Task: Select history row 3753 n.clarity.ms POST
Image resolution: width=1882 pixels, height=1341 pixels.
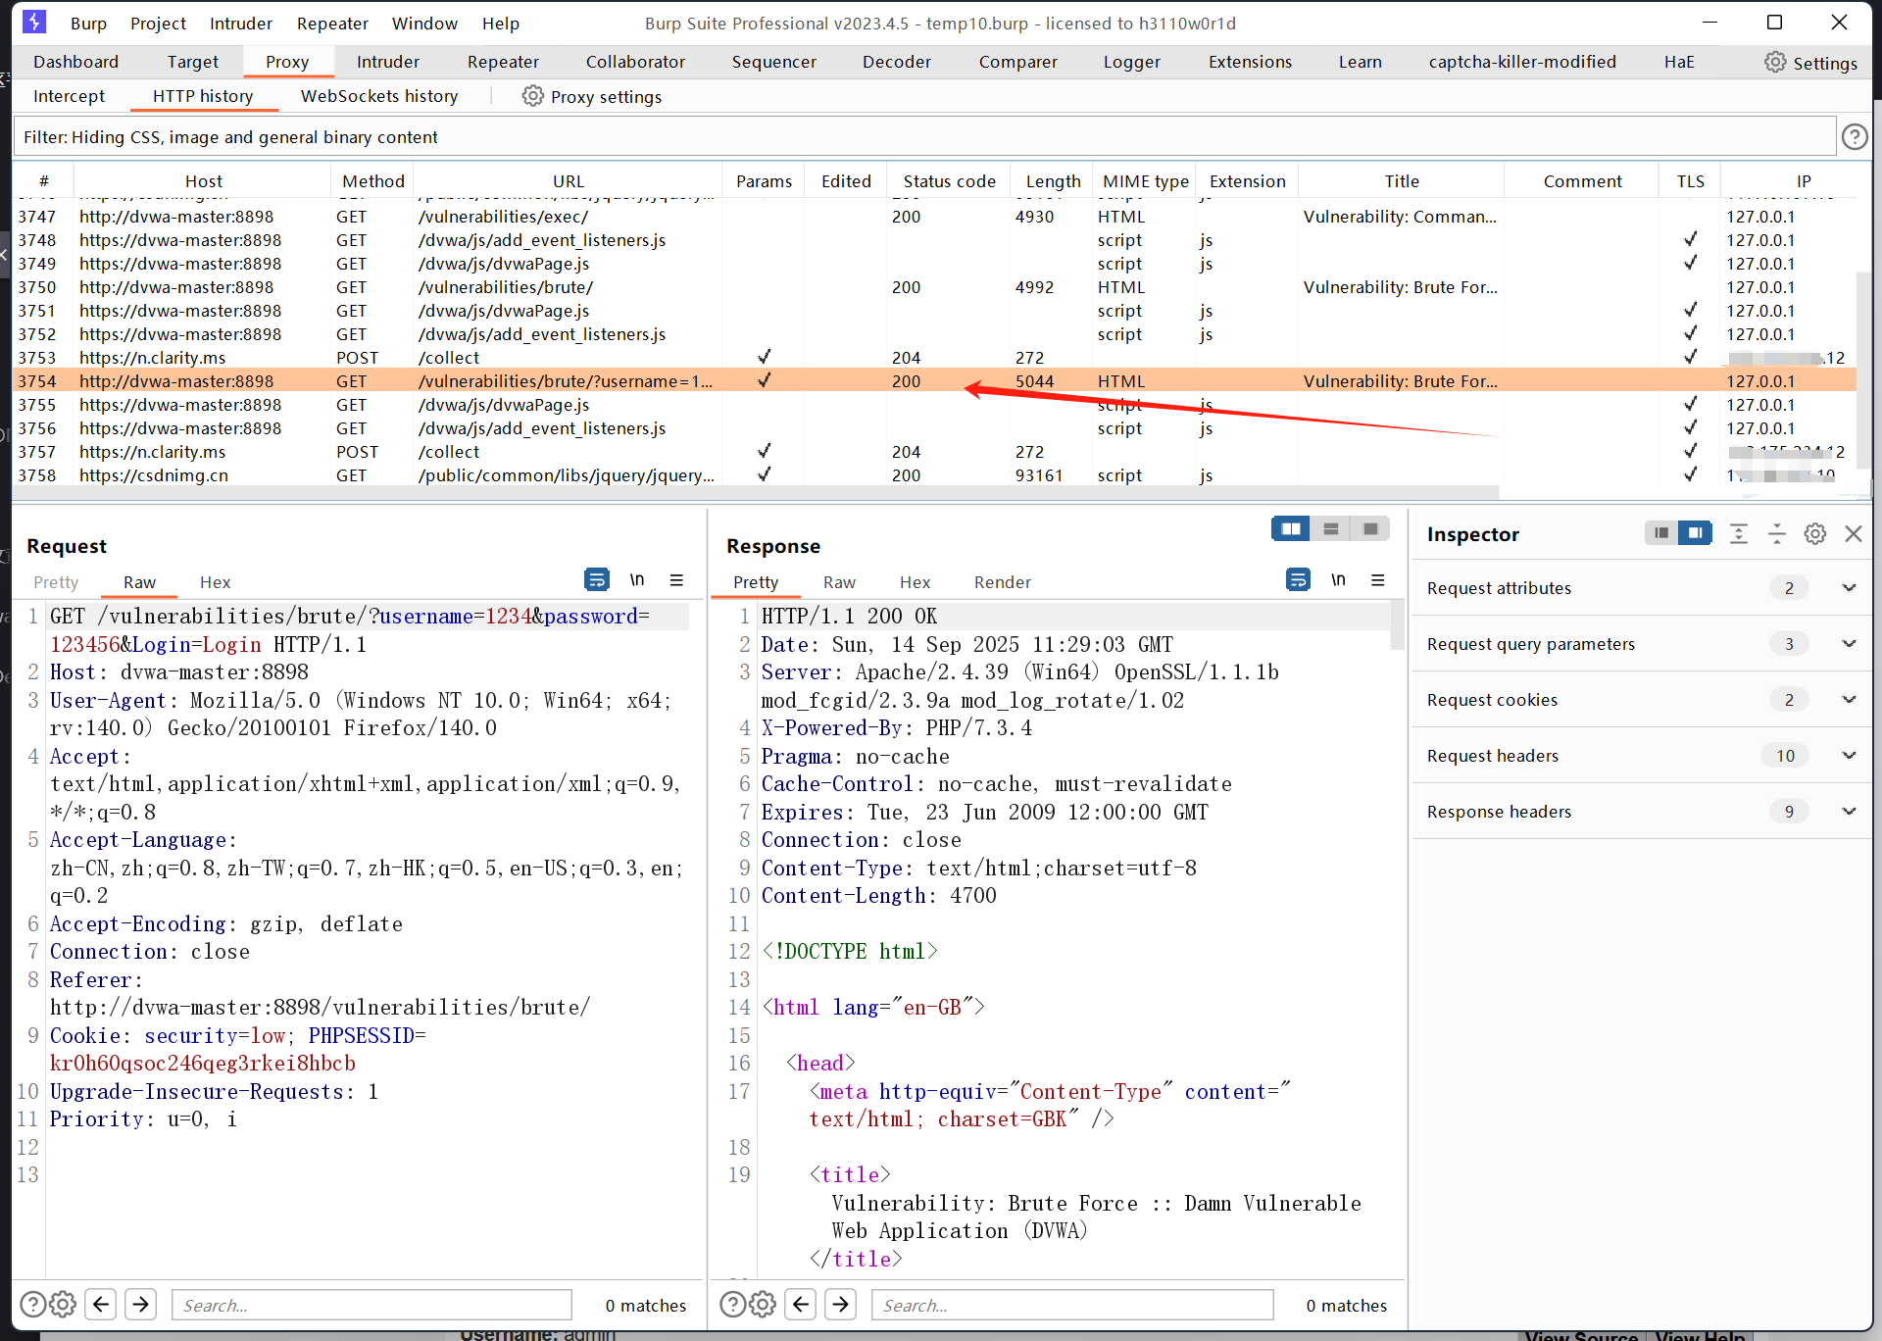Action: point(934,358)
